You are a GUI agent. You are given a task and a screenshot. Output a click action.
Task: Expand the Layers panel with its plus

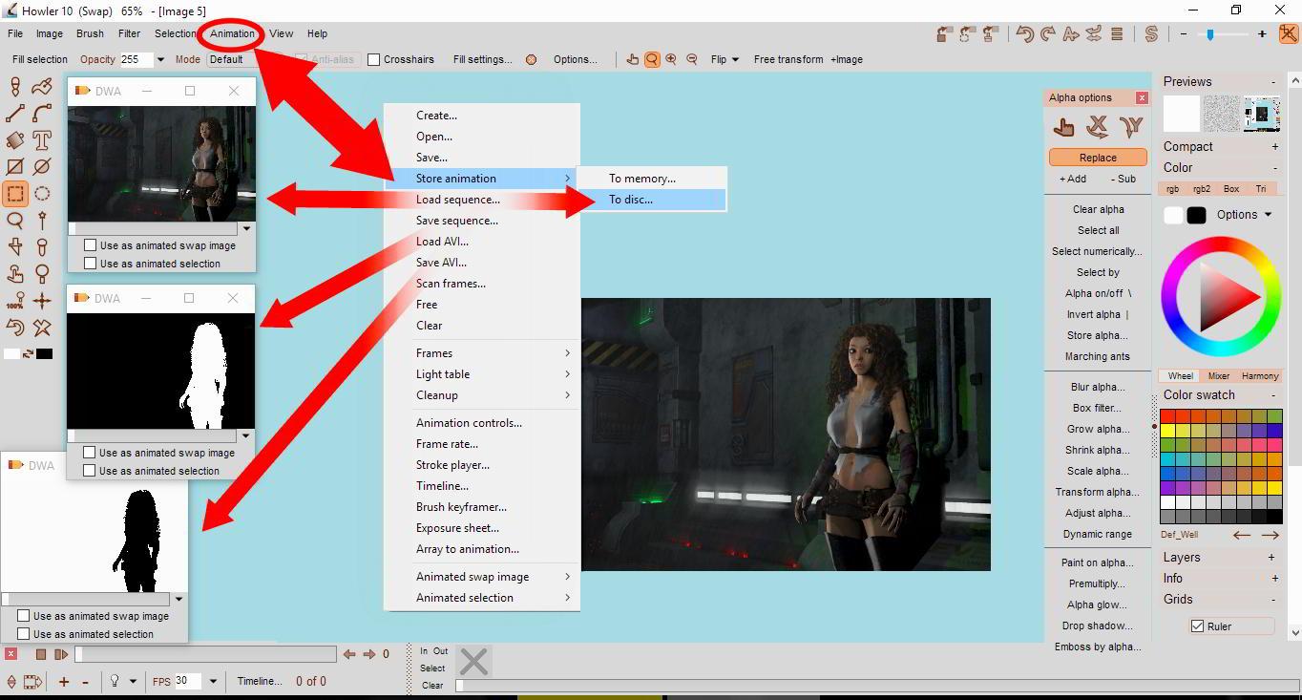click(x=1271, y=558)
